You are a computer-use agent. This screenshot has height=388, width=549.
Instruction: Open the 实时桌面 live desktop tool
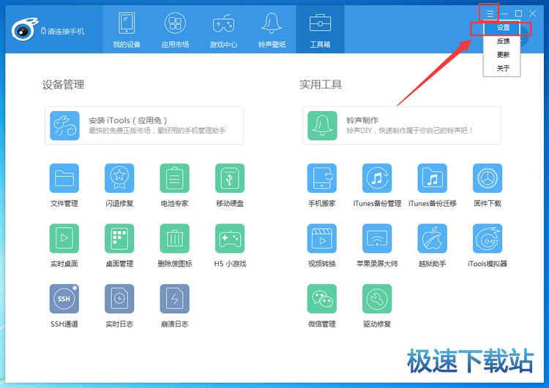[x=64, y=238]
